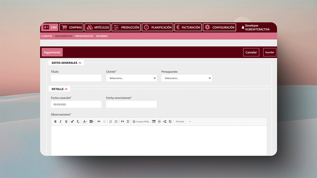Click the globe iframe icon
Image resolution: width=317 pixels, height=178 pixels.
click(170, 122)
